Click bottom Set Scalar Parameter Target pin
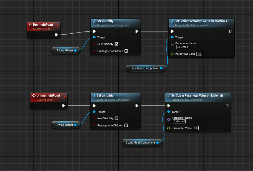Viewport: 253px width, 171px height. (x=169, y=112)
